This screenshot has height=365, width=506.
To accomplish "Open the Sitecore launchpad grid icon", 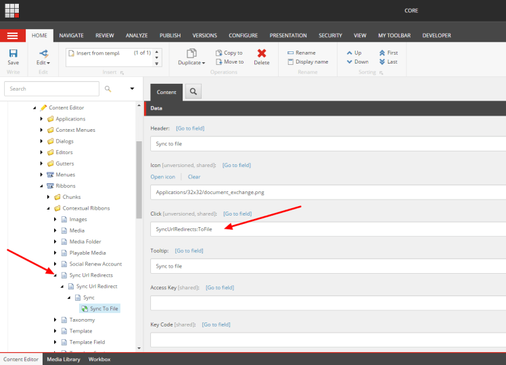I will (12, 12).
